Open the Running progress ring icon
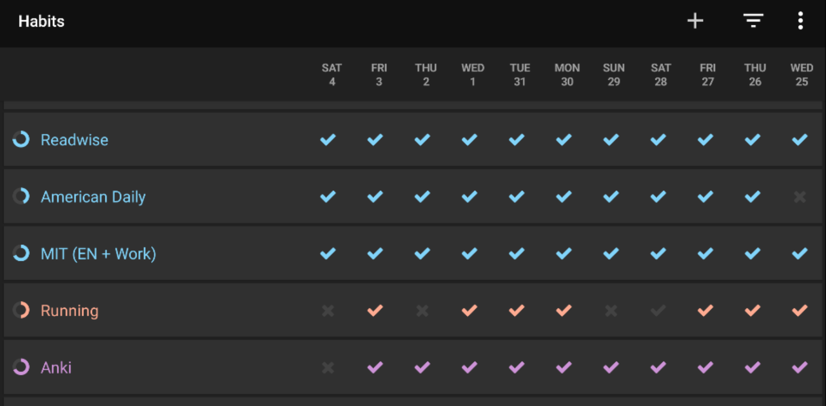 (21, 310)
